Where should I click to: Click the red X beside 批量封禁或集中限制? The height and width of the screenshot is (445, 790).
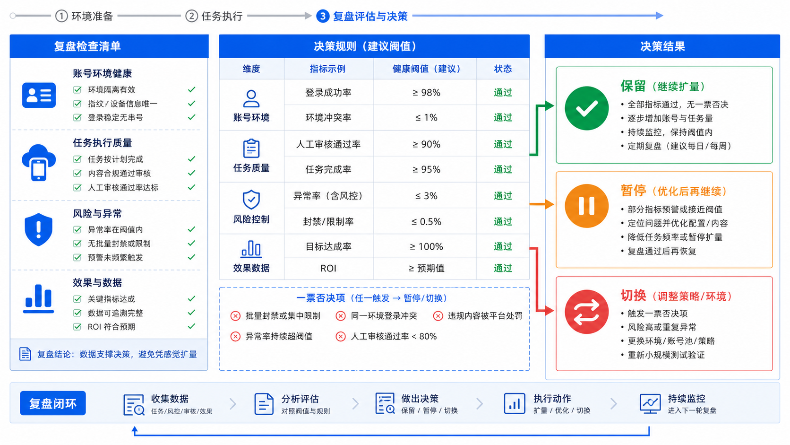point(235,316)
